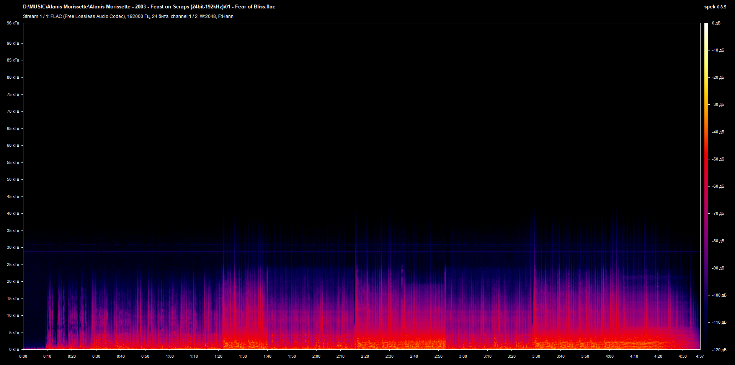Viewport: 735px width, 365px height.
Task: Click the 4:37 end time label
Action: 699,356
